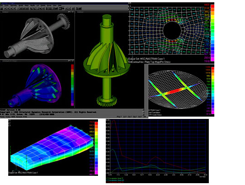This screenshot has width=245, height=185.
Task: Click message pane scroll-up arrow
Action: pyautogui.click(x=143, y=110)
